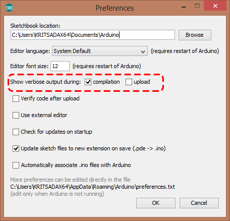
Task: Tick the Use external editor checkbox
Action: tap(16, 115)
